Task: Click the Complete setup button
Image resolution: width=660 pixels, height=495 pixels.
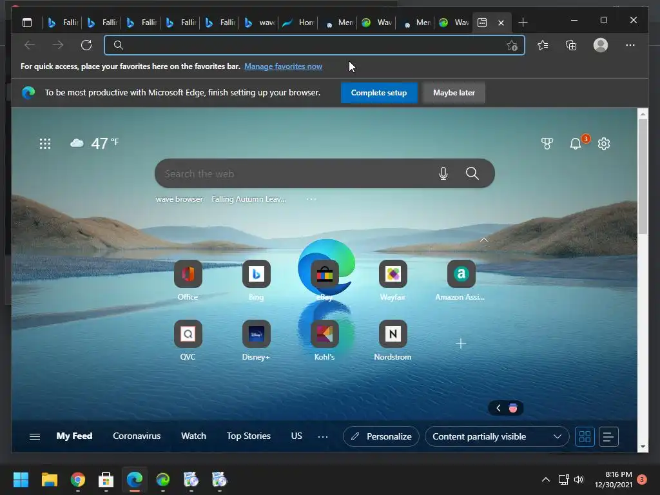Action: [379, 93]
